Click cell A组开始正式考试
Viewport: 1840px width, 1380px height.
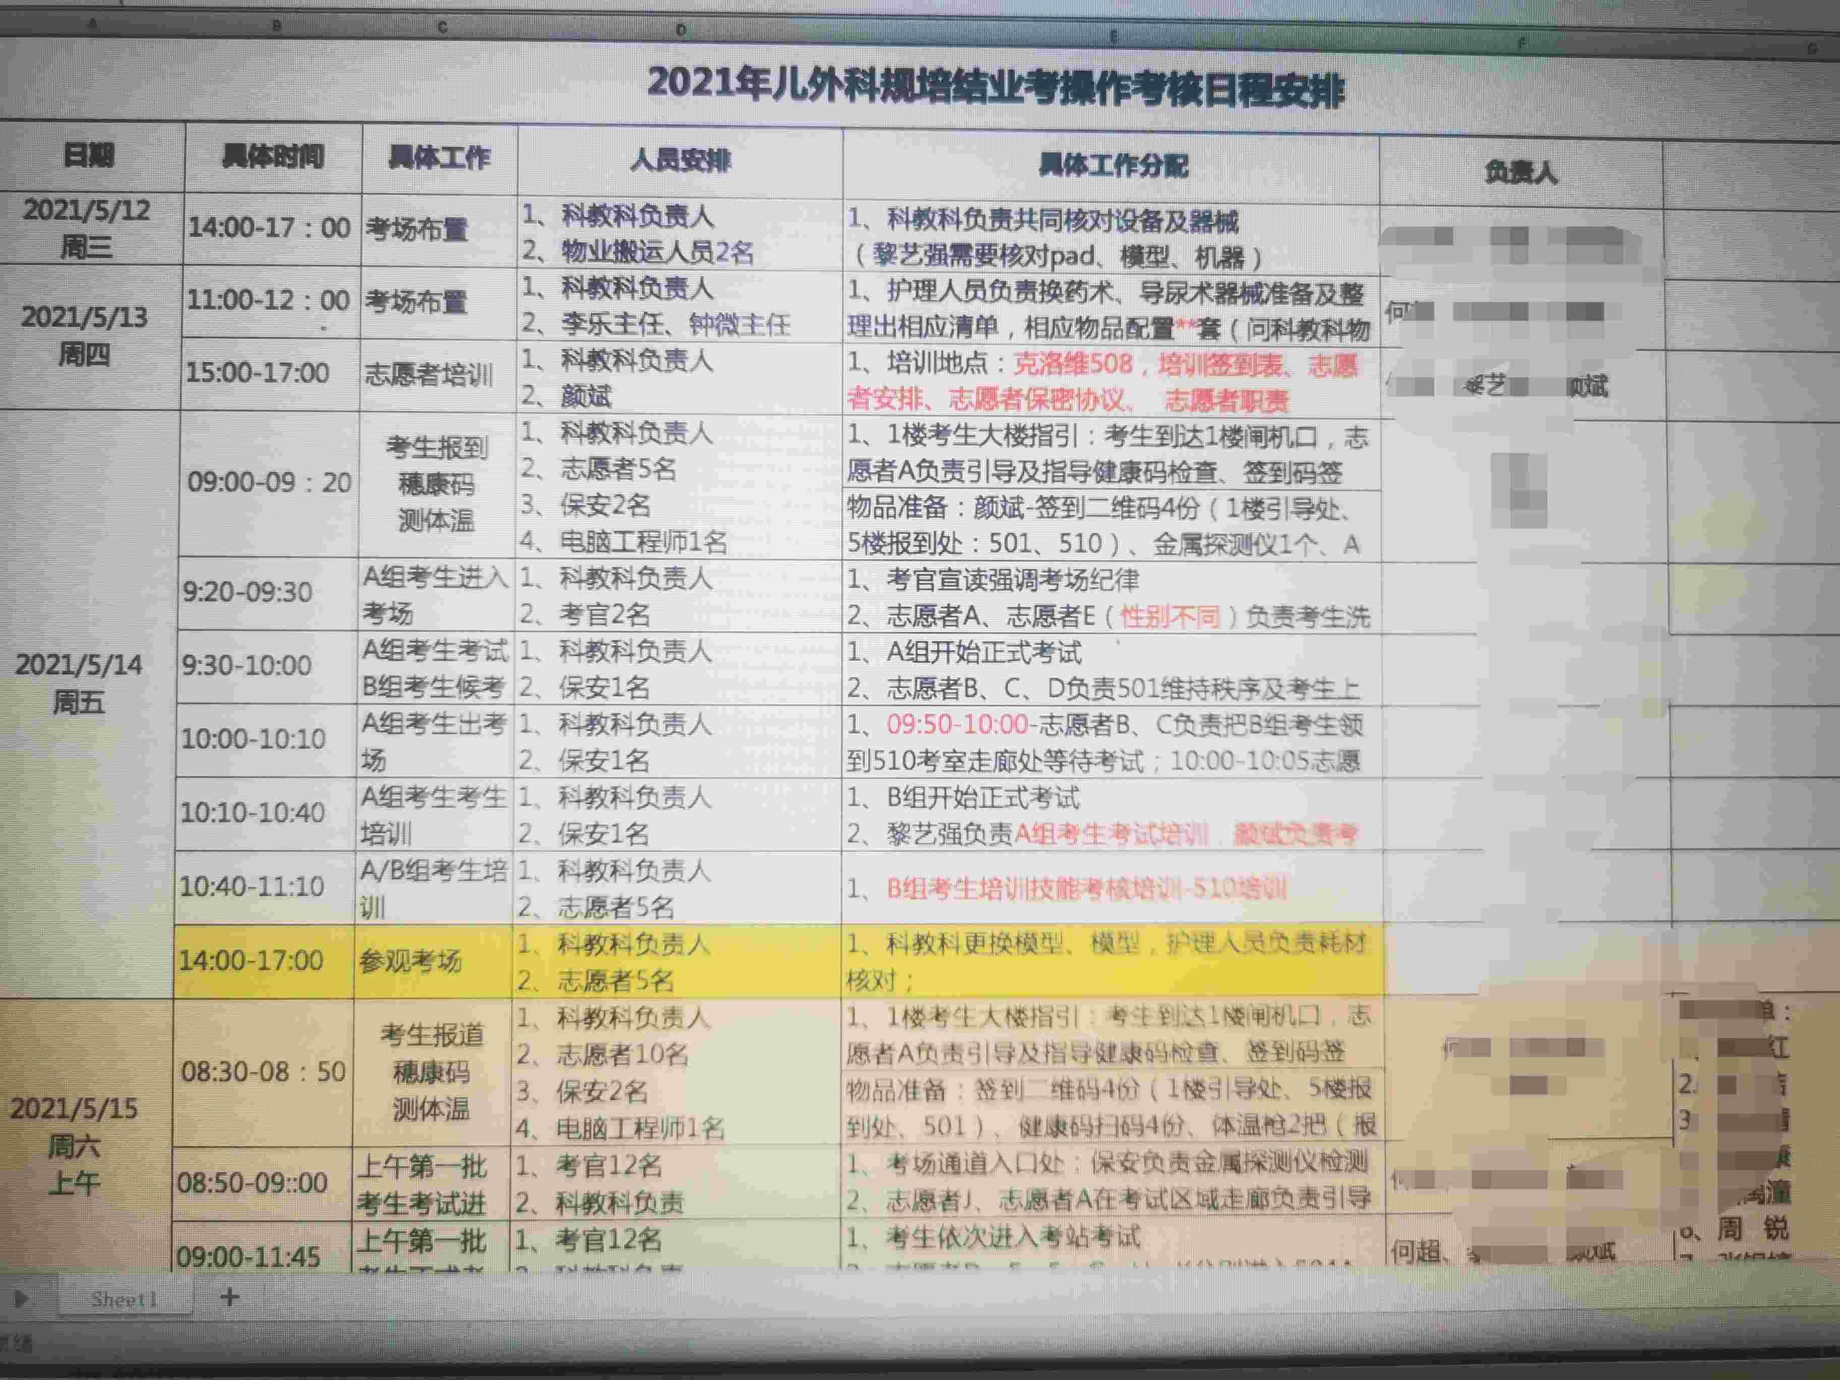point(1111,670)
